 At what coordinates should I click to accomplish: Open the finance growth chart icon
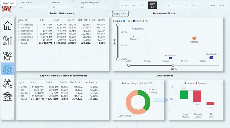pyautogui.click(x=8, y=40)
